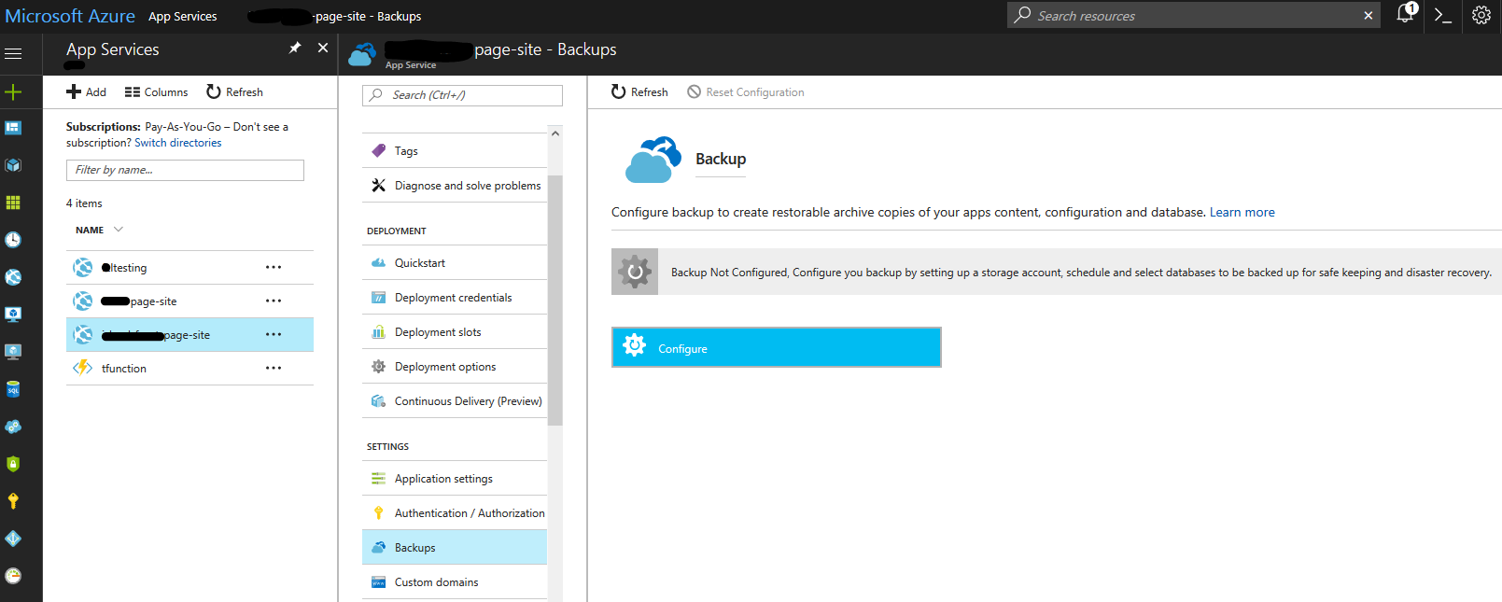Open Application settings menu item

point(443,479)
